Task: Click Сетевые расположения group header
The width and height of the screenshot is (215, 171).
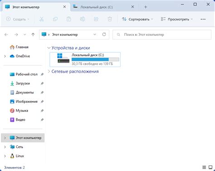Action: [x=75, y=71]
